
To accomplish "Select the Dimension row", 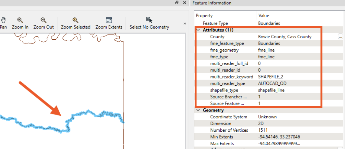I will tap(269, 123).
